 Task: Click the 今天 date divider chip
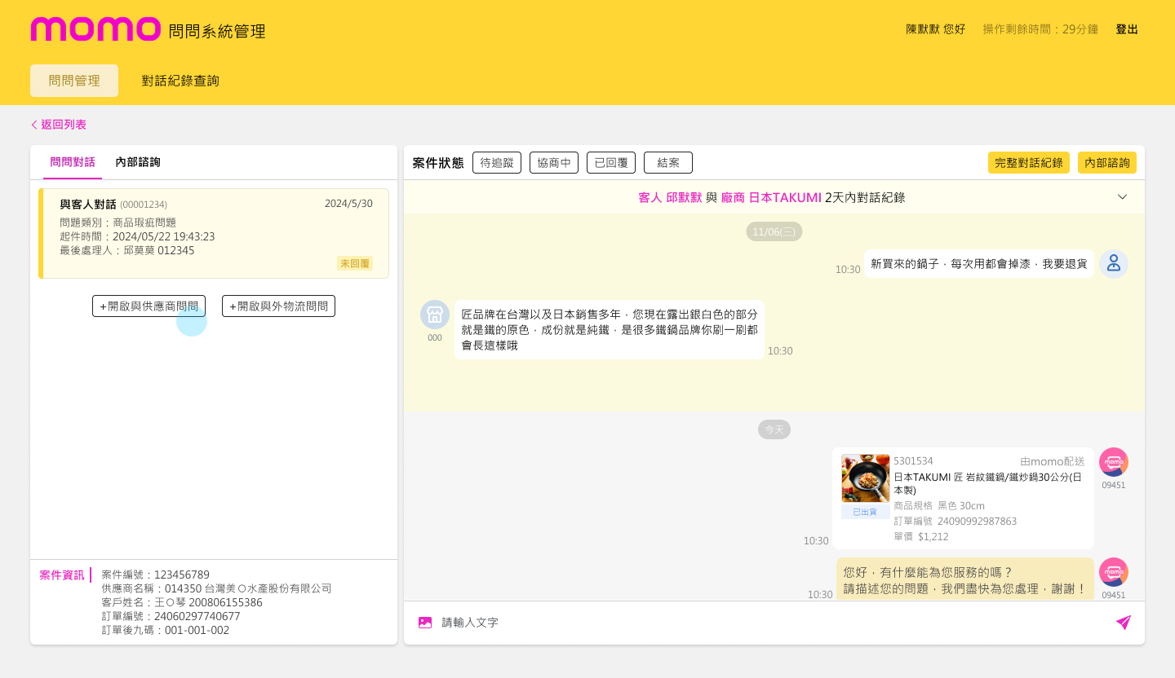(774, 429)
